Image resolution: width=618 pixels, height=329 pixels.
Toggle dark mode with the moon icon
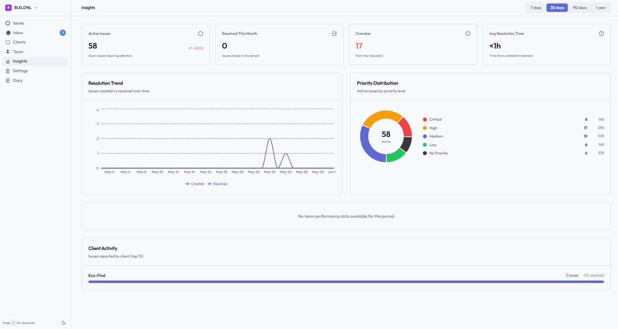tap(64, 323)
